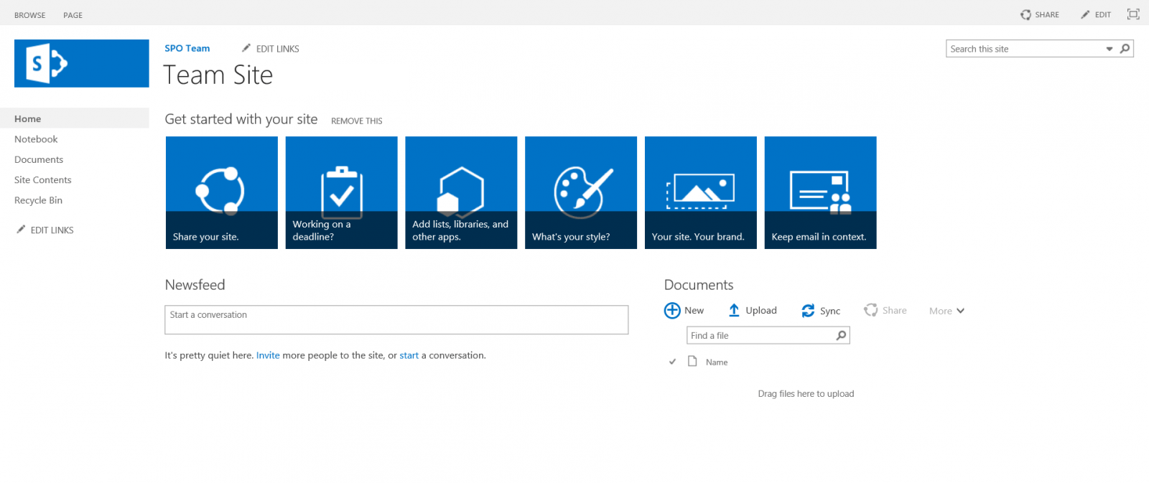Click pencil icon beside top EDIT LINKS
The width and height of the screenshot is (1149, 483).
[x=246, y=48]
